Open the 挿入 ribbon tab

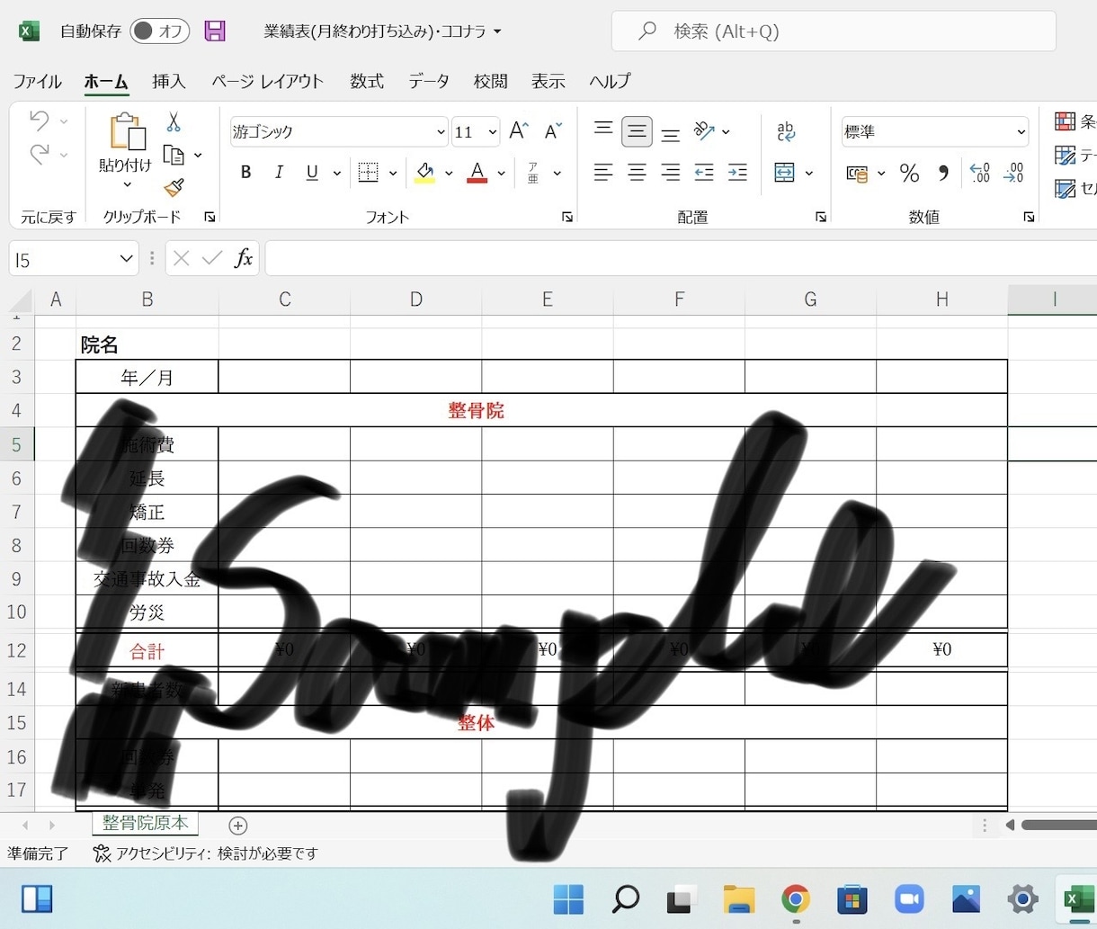[x=169, y=81]
